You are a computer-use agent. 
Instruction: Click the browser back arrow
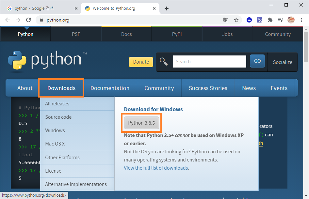pos(8,20)
